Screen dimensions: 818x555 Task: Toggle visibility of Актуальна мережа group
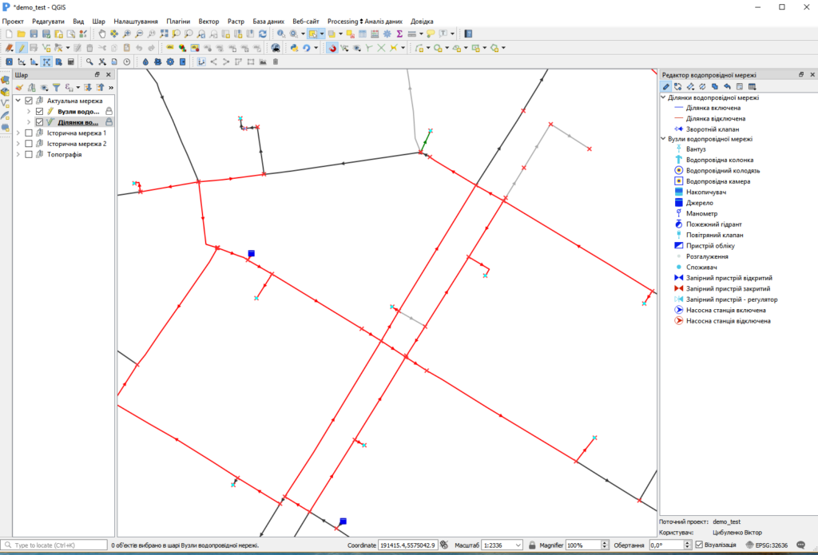(x=29, y=101)
